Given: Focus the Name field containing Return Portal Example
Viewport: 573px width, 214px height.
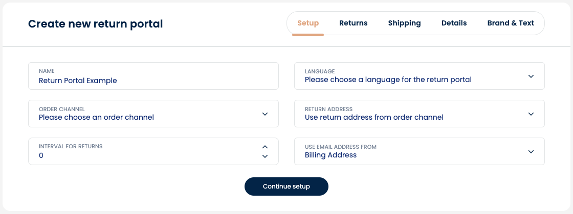Looking at the screenshot, I should click(153, 76).
